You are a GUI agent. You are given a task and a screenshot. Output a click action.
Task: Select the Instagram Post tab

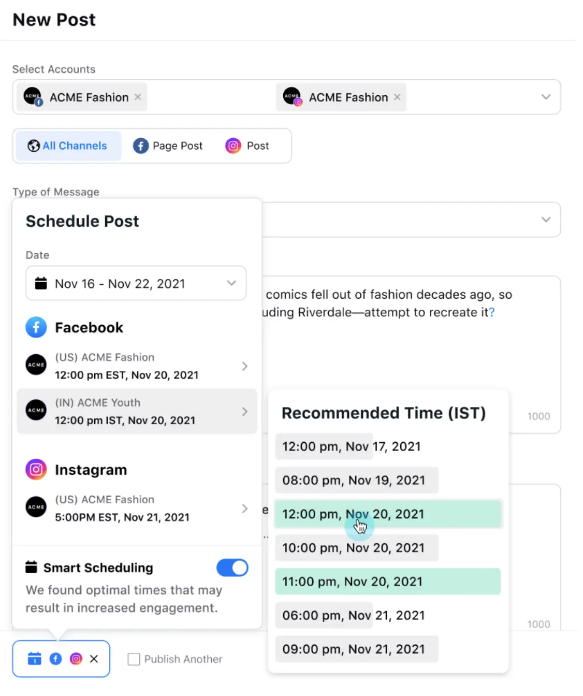click(247, 146)
